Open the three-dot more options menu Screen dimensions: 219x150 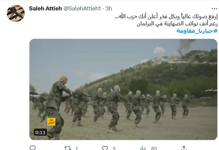[214, 9]
